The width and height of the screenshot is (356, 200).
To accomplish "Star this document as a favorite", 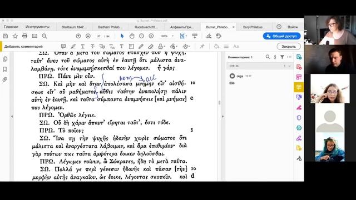I will point(15,36).
